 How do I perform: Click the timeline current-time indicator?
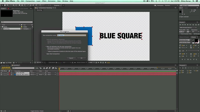[x=59, y=69]
